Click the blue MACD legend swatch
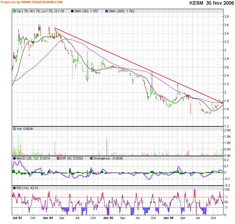The image size is (235, 224). coord(14,158)
